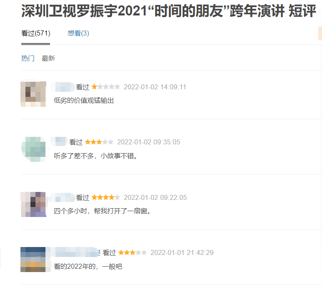The height and width of the screenshot is (290, 322).
Task: Click the comment 四个多小时，帮我打开了一扇窗
Action: click(x=103, y=211)
